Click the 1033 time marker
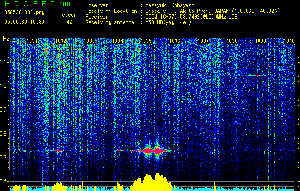300x191 pixels. pos(89,41)
